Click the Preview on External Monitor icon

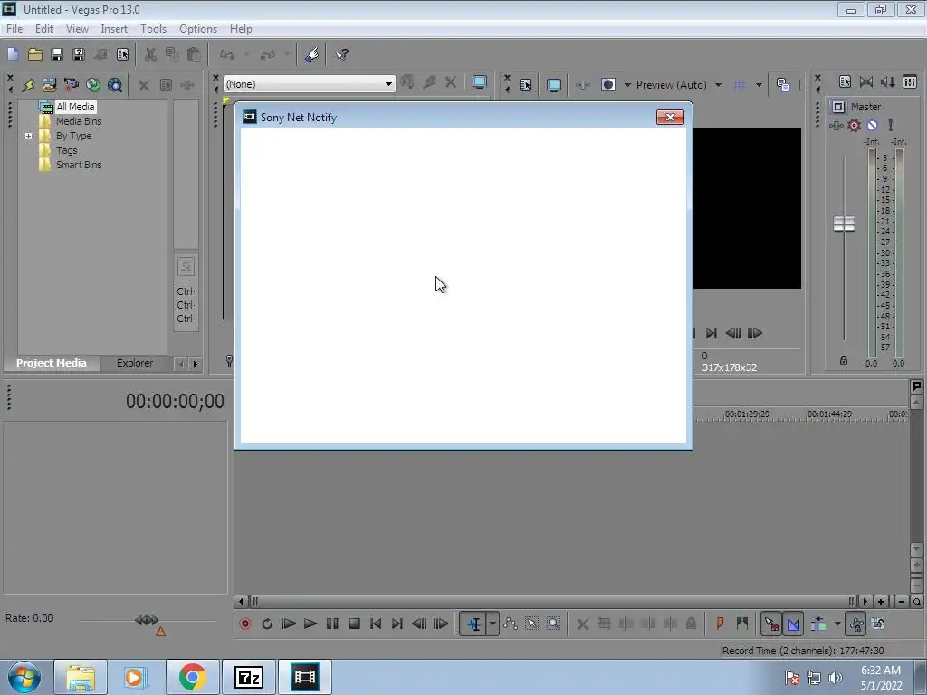coord(553,85)
